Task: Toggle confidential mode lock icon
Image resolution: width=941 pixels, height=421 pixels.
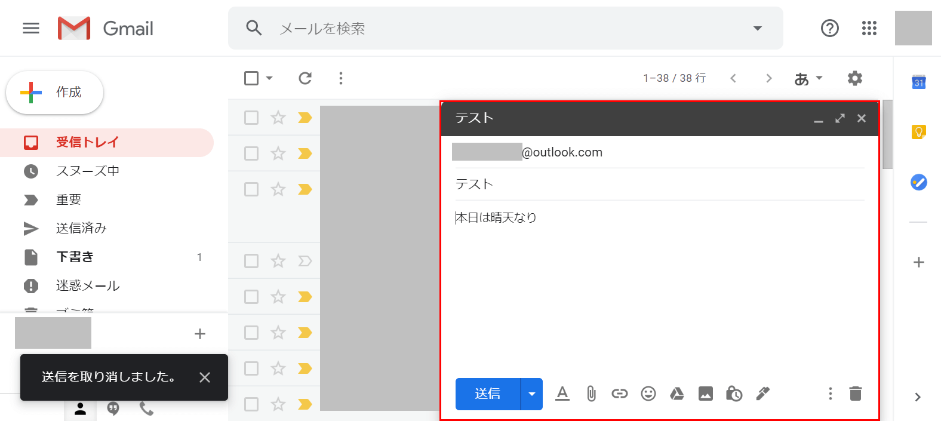Action: tap(734, 394)
